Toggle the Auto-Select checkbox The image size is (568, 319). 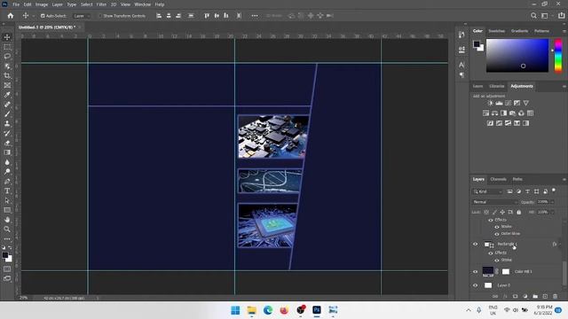pyautogui.click(x=43, y=16)
